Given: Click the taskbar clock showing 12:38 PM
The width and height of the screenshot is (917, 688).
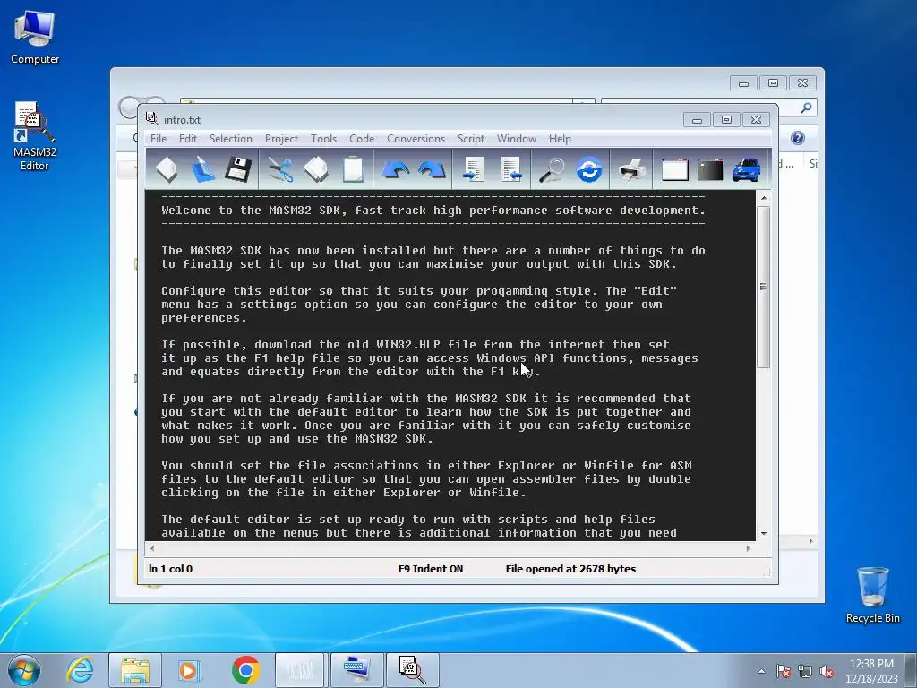Looking at the screenshot, I should [x=871, y=671].
